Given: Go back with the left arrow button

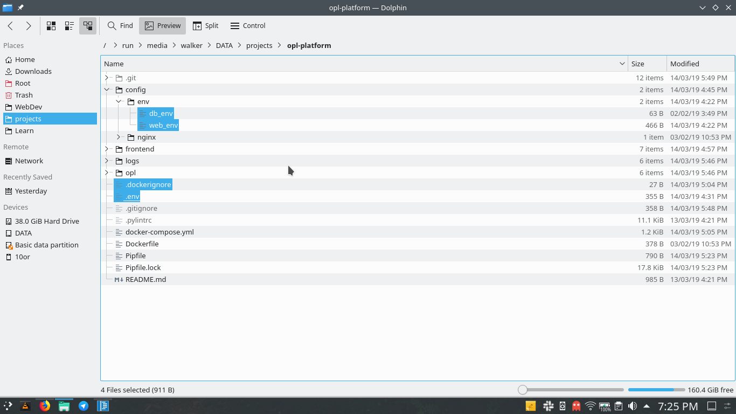Looking at the screenshot, I should [10, 25].
